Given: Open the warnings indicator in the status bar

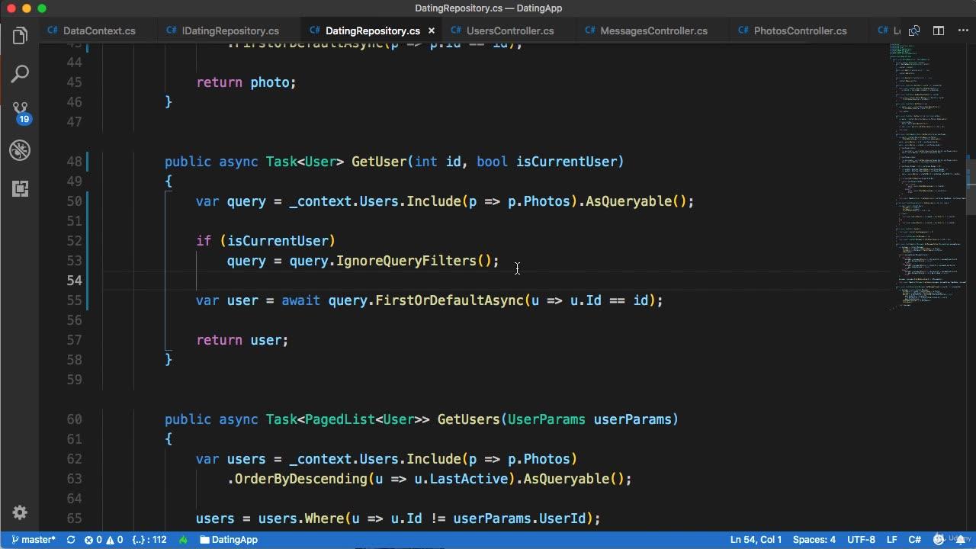Looking at the screenshot, I should [114, 540].
